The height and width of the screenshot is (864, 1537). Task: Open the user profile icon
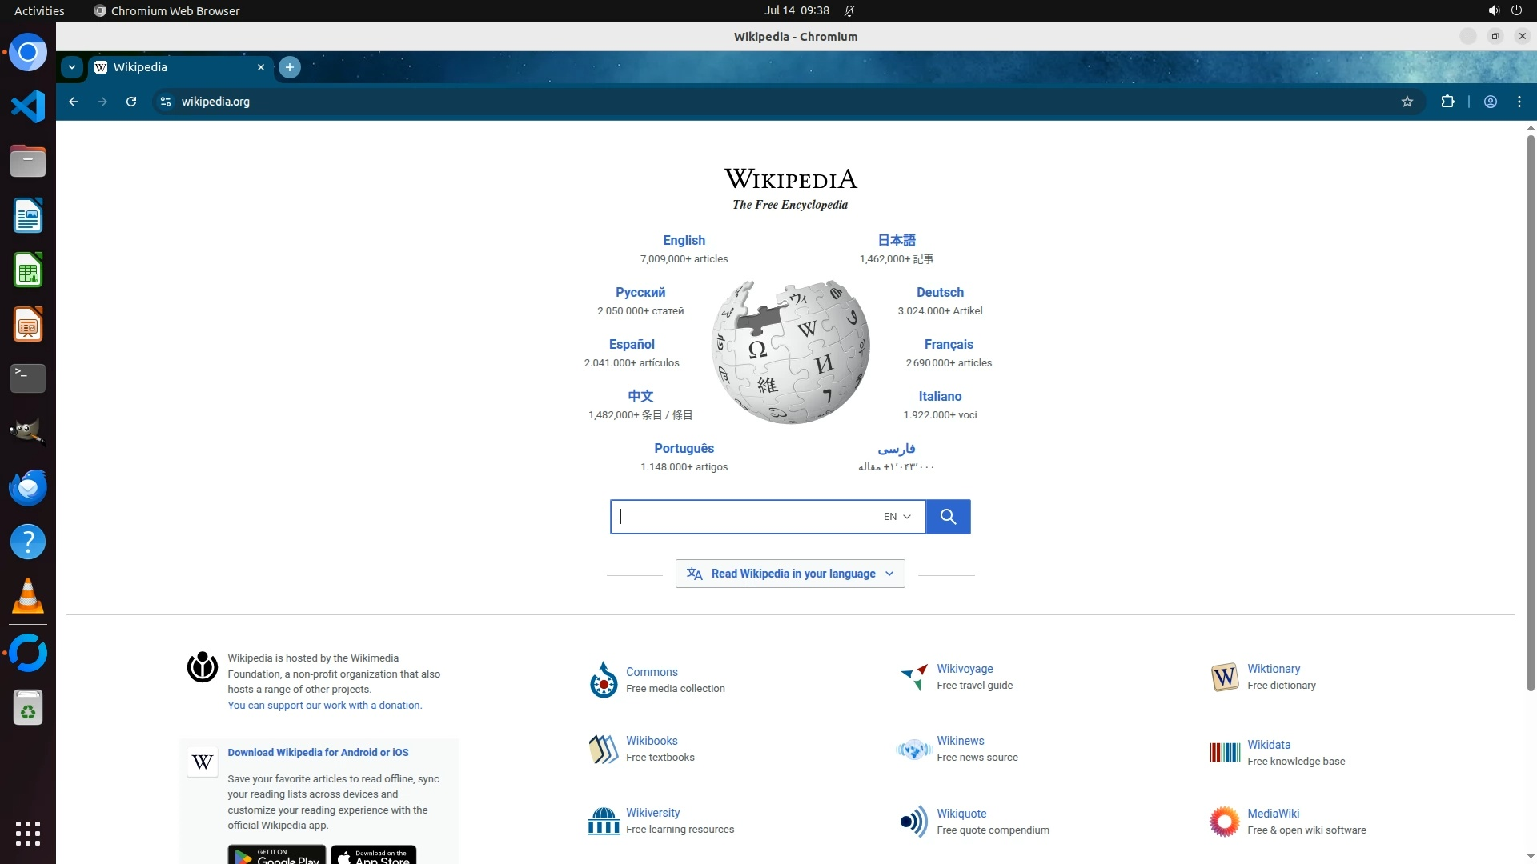[1490, 102]
